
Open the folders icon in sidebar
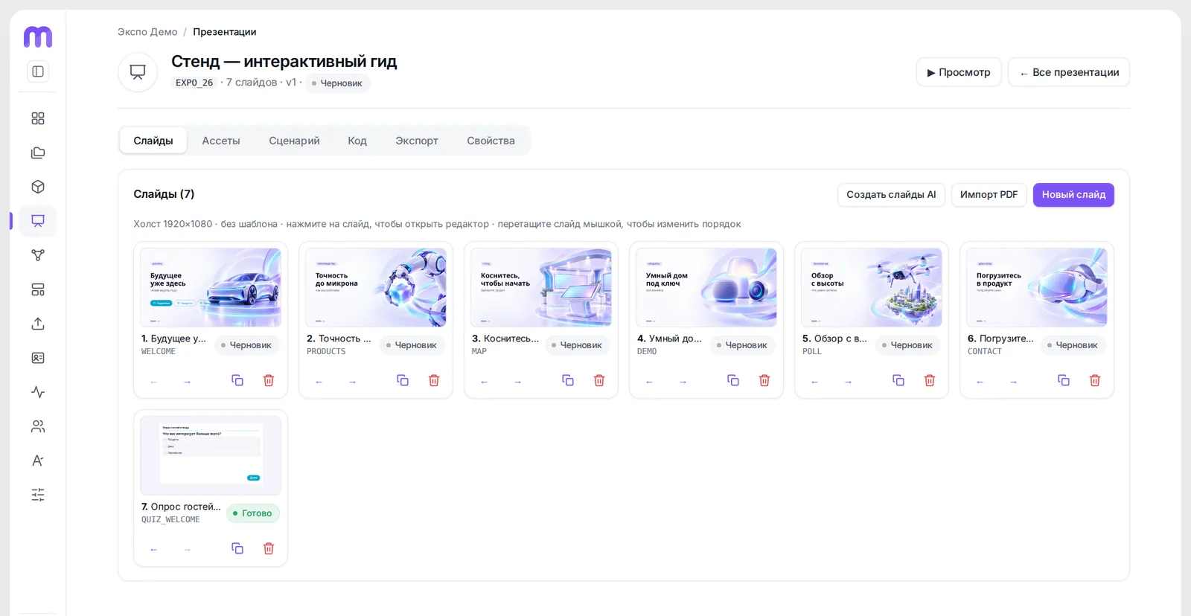pyautogui.click(x=38, y=153)
